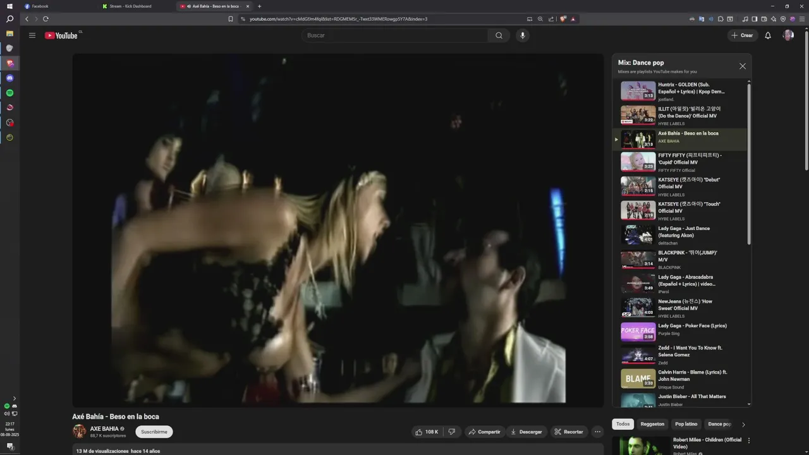
Task: Go to the YouTube home logo
Action: tap(61, 35)
